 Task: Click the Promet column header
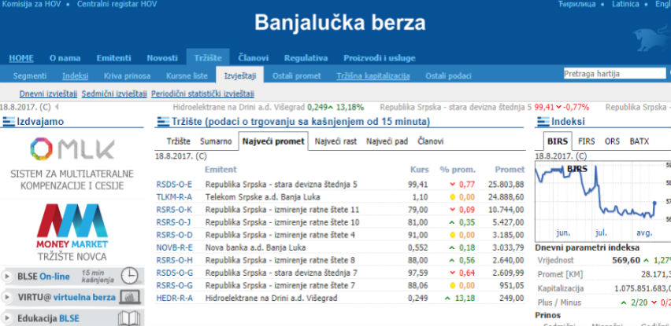click(510, 170)
